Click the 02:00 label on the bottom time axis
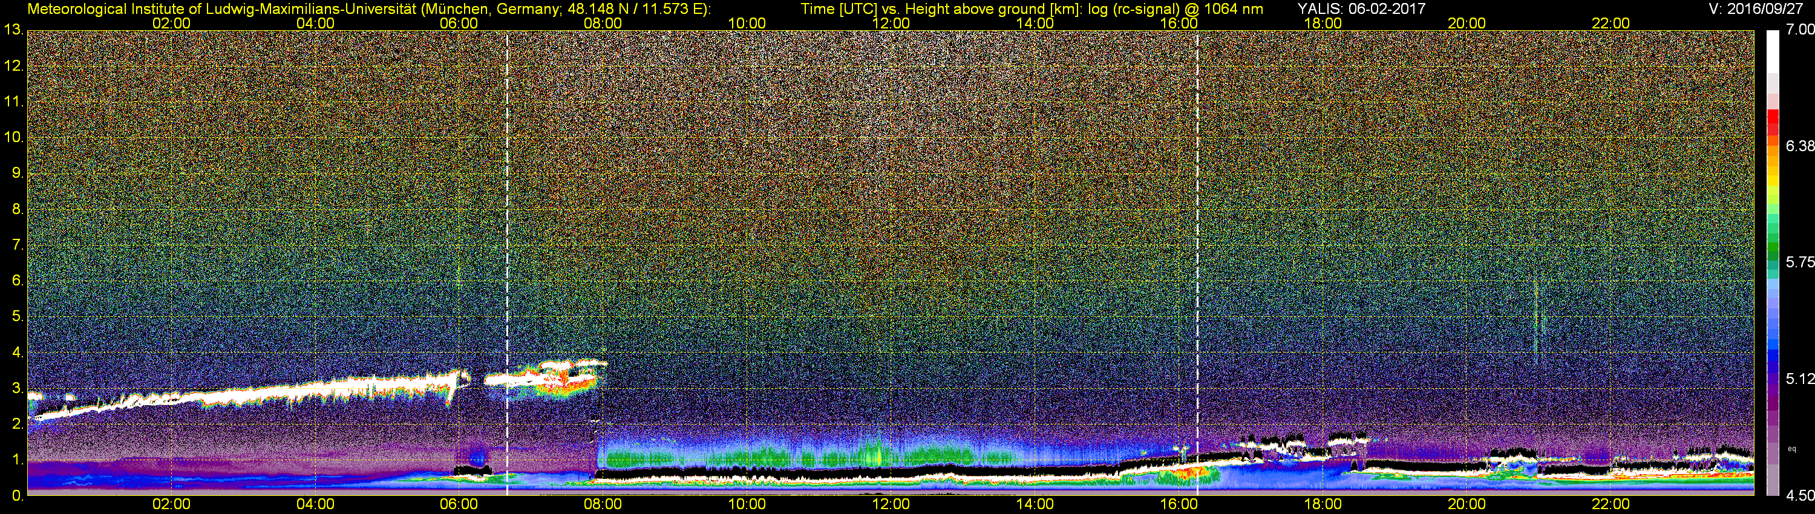The image size is (1815, 514). [x=171, y=504]
